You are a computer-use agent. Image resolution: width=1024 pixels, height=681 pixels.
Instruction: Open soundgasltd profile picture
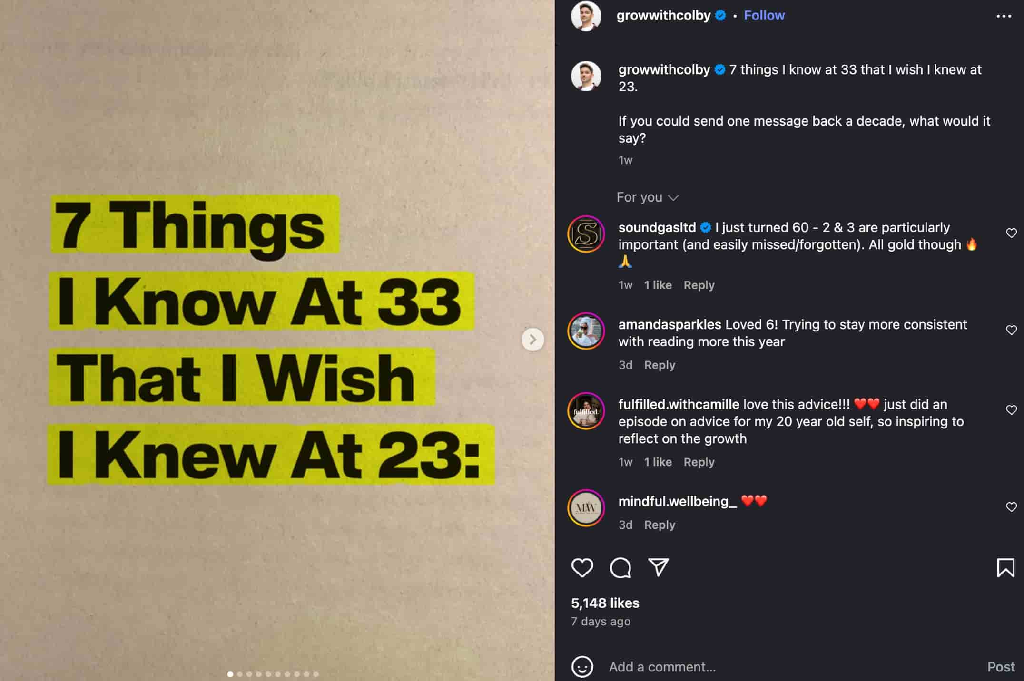pyautogui.click(x=586, y=234)
